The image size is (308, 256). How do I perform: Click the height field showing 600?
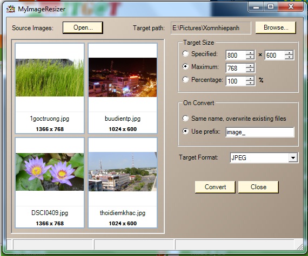(274, 55)
